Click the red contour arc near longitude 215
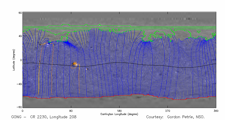Viewport: 225px width, 120px height. (137, 94)
